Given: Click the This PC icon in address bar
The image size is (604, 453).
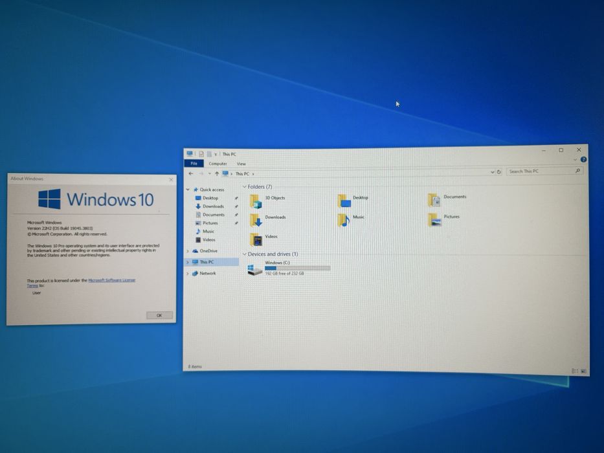Looking at the screenshot, I should tap(225, 173).
